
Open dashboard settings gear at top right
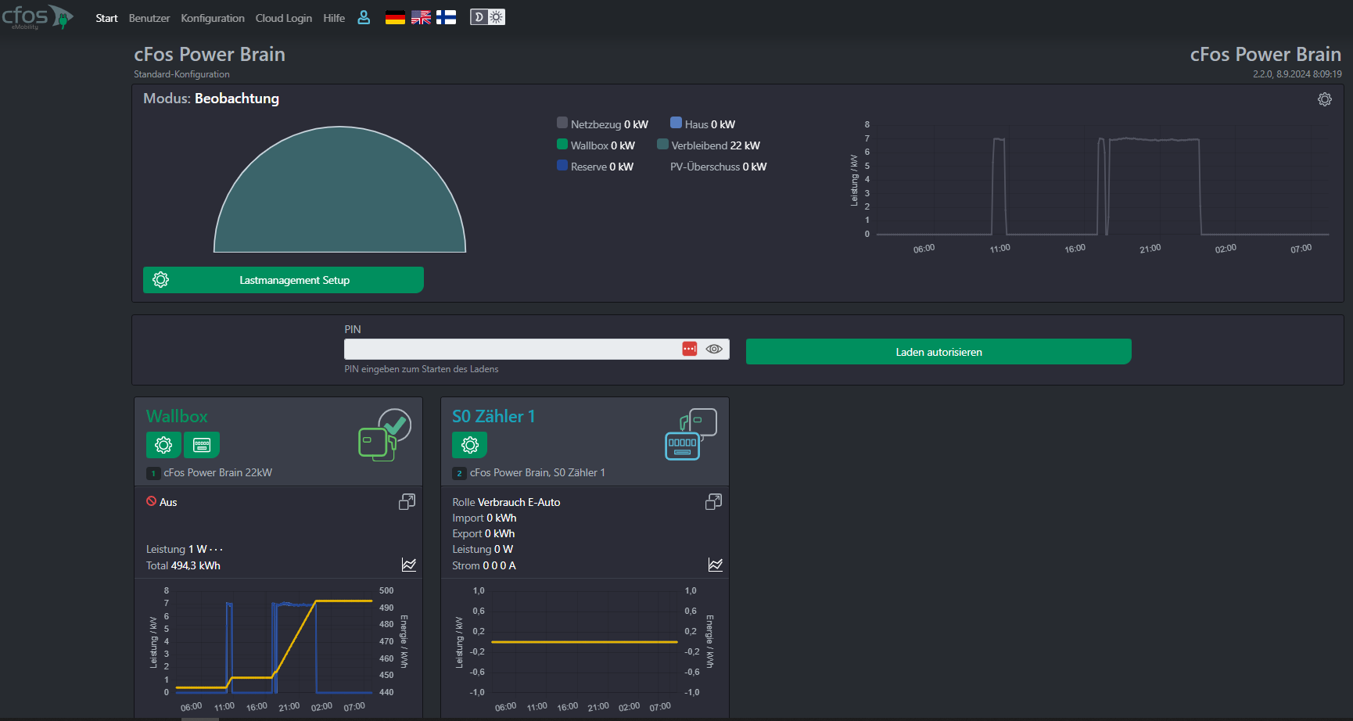(1325, 99)
